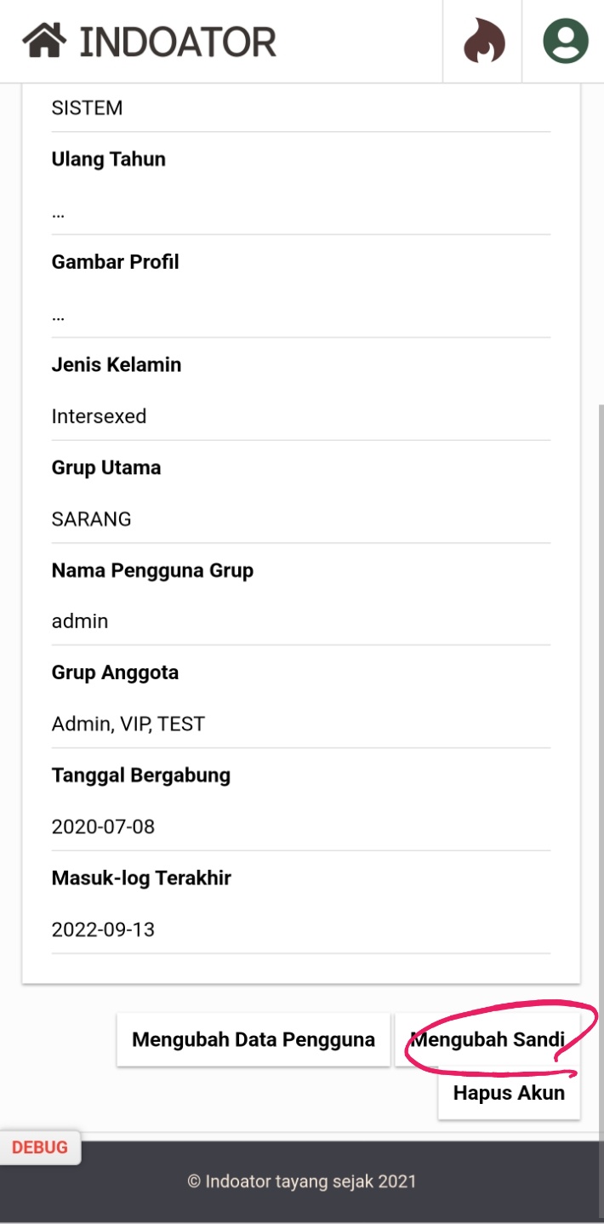Open the flame icon menu

(x=483, y=41)
